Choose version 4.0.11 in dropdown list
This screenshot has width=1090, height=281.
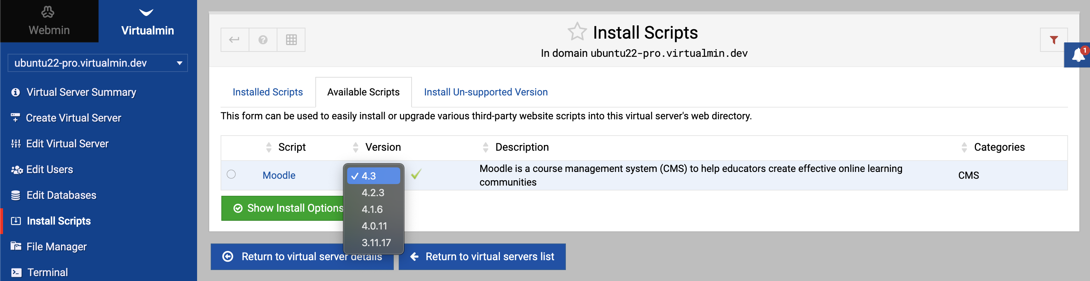(x=373, y=226)
